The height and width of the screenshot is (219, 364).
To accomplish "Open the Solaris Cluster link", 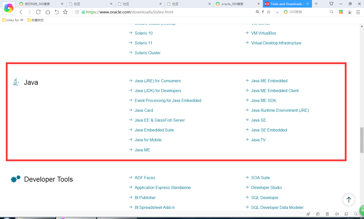I will click(x=148, y=53).
